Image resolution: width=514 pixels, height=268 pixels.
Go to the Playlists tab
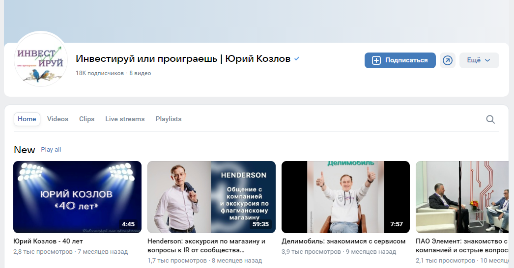pos(169,119)
